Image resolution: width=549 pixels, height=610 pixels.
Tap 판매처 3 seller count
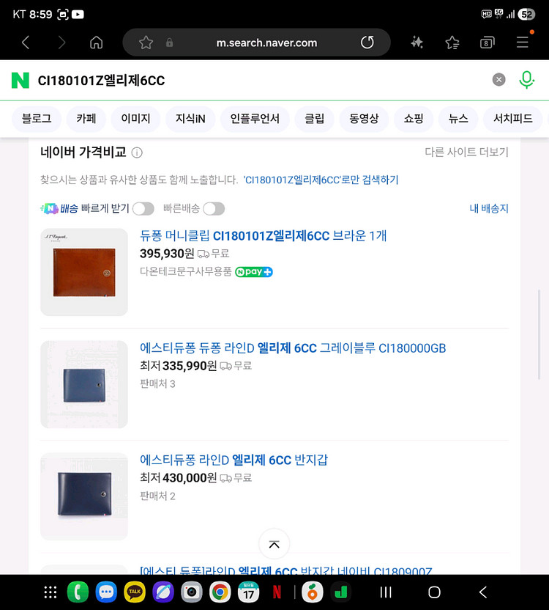(157, 384)
